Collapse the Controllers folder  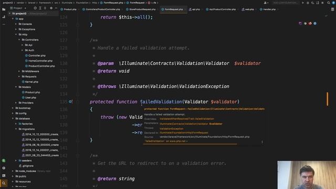[x=19, y=40]
